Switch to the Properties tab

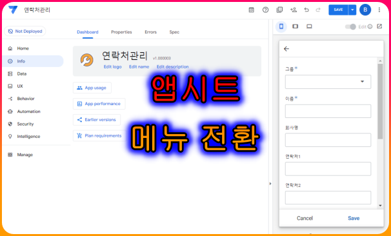pyautogui.click(x=121, y=32)
